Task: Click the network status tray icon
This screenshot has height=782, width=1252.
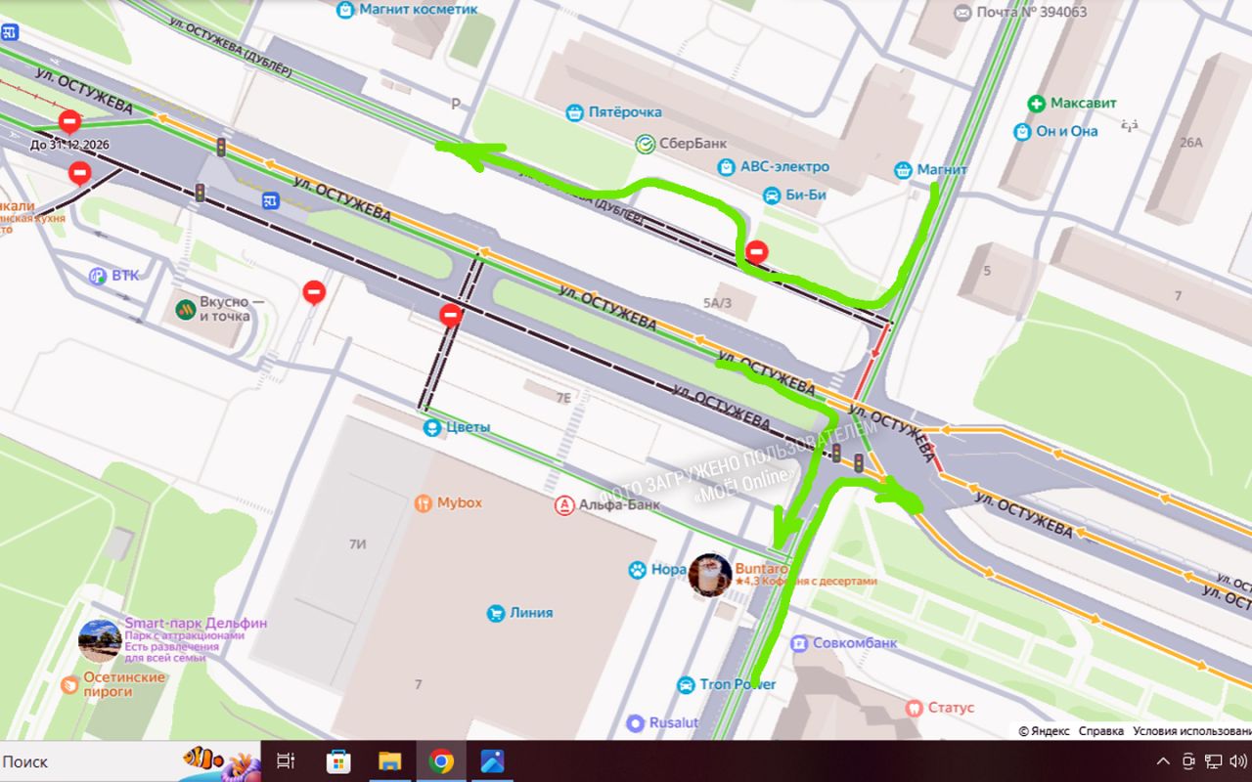Action: coord(1214,761)
